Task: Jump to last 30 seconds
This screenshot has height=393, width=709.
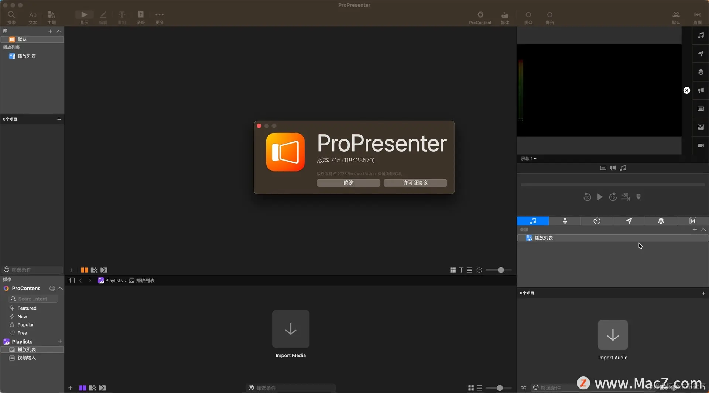Action: coord(626,197)
